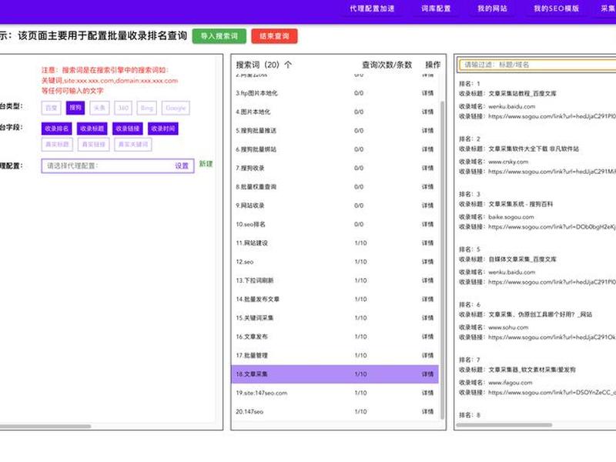Screen dimensions: 616x462
Task: Select row 9.网站收录
Action: pos(335,206)
